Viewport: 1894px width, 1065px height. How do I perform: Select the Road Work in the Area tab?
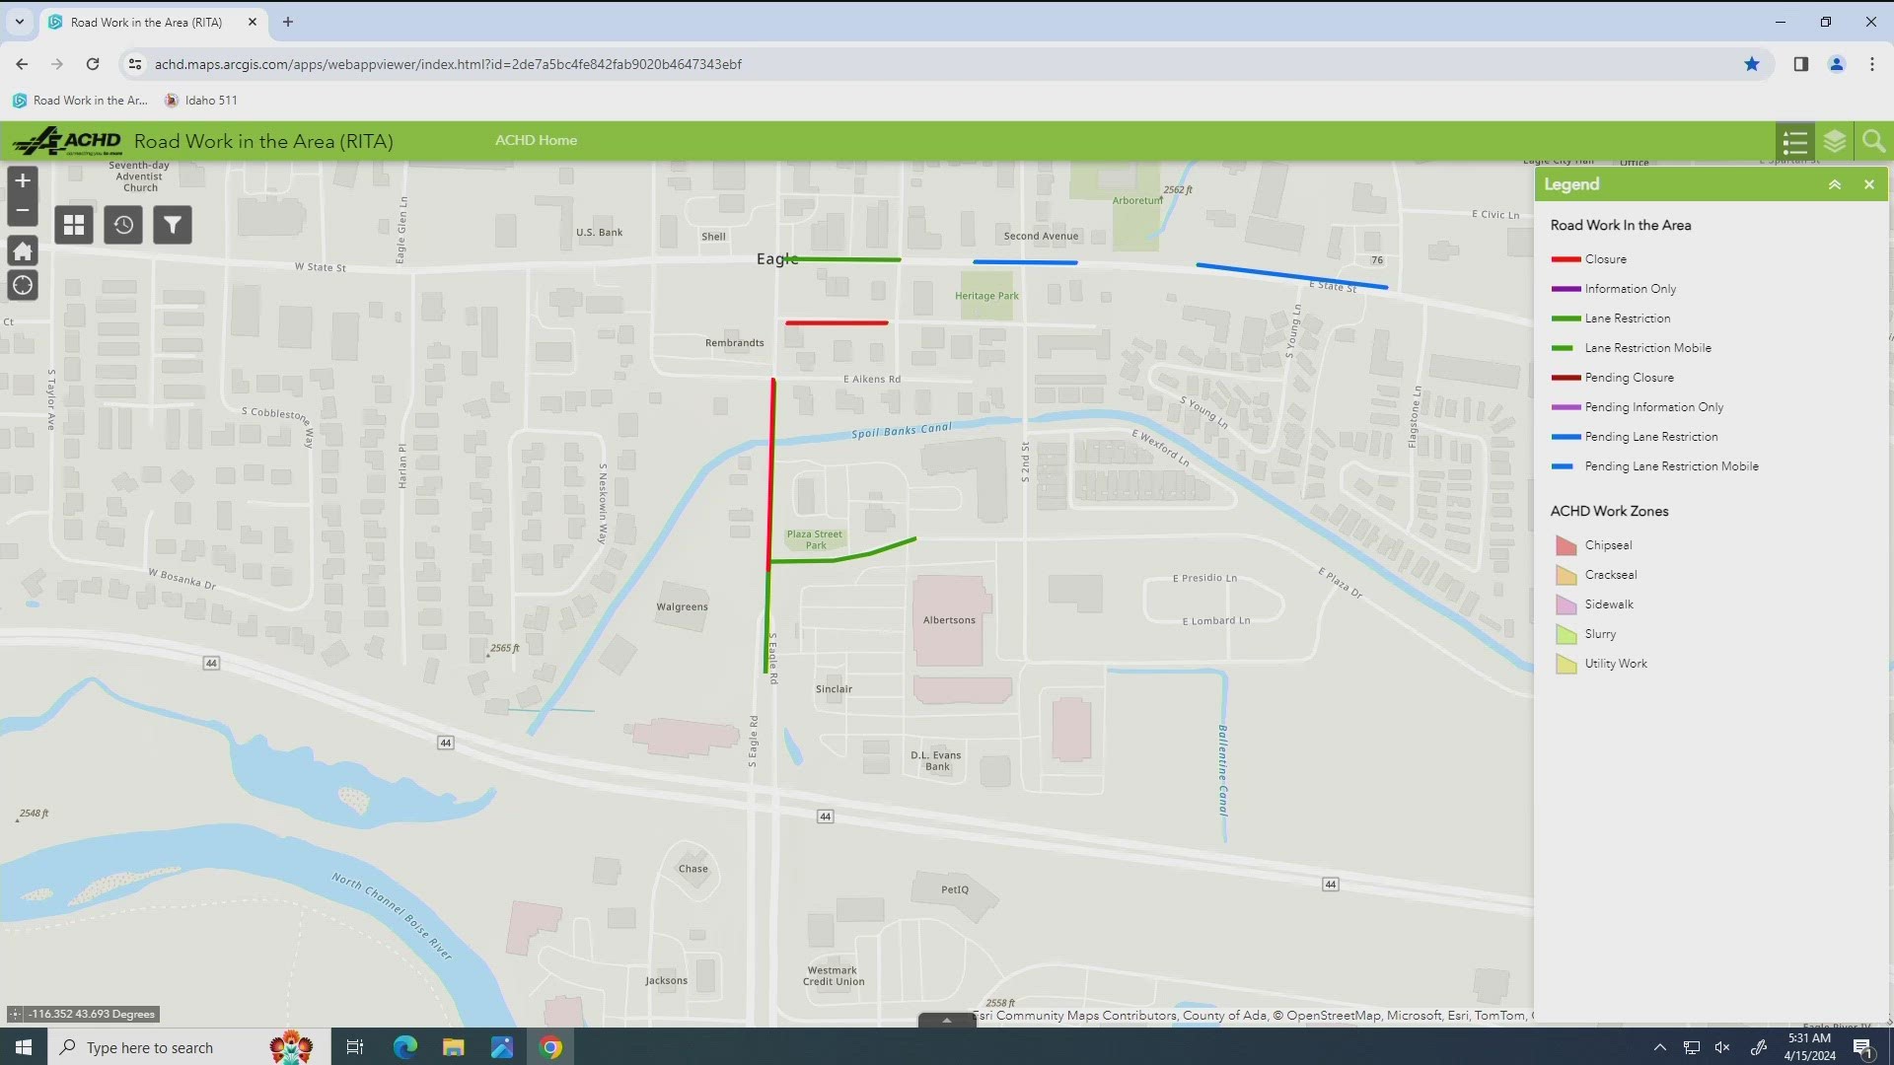(146, 22)
